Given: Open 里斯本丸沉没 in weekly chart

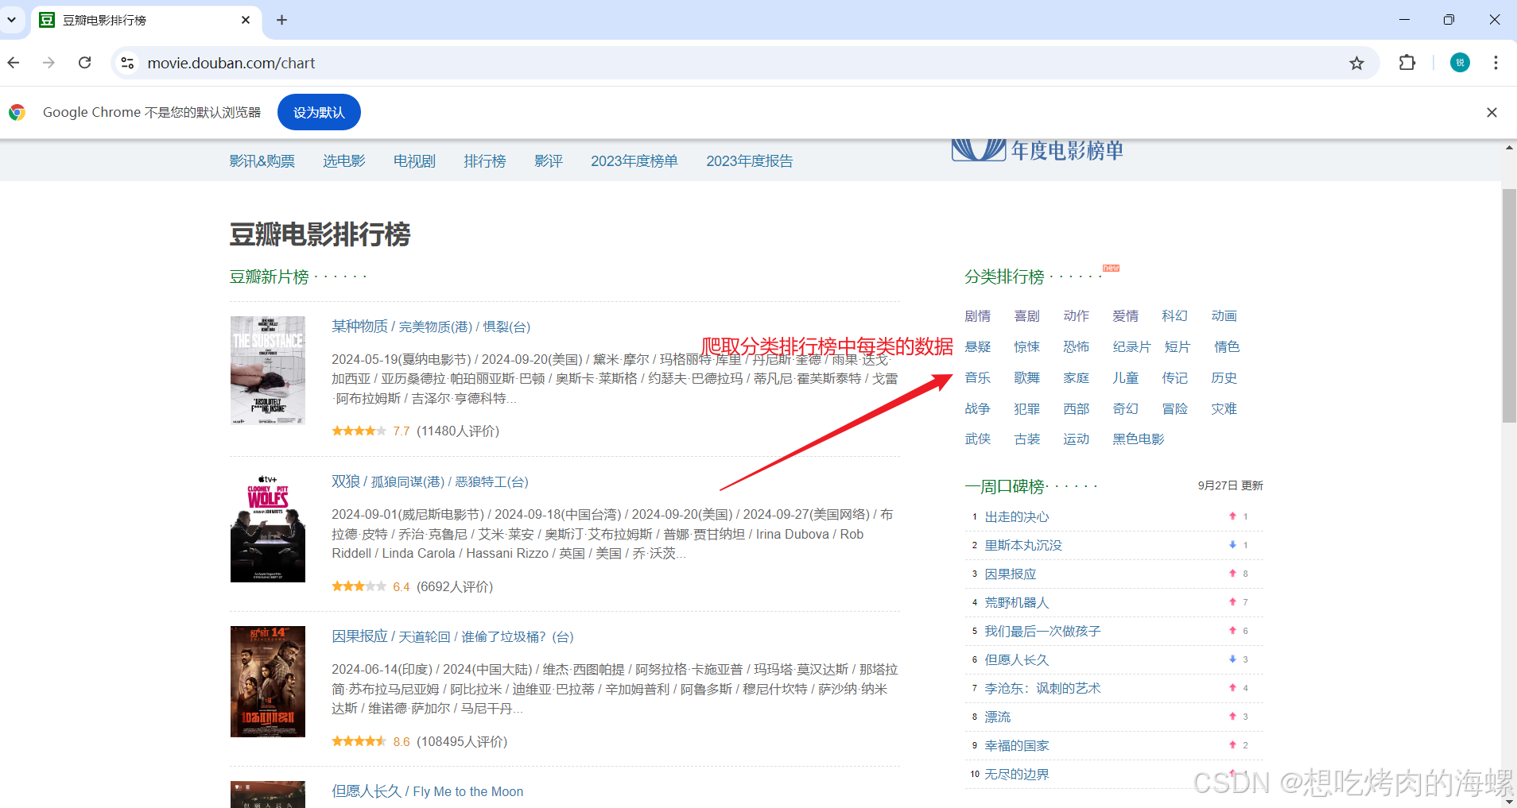Looking at the screenshot, I should click(1023, 546).
